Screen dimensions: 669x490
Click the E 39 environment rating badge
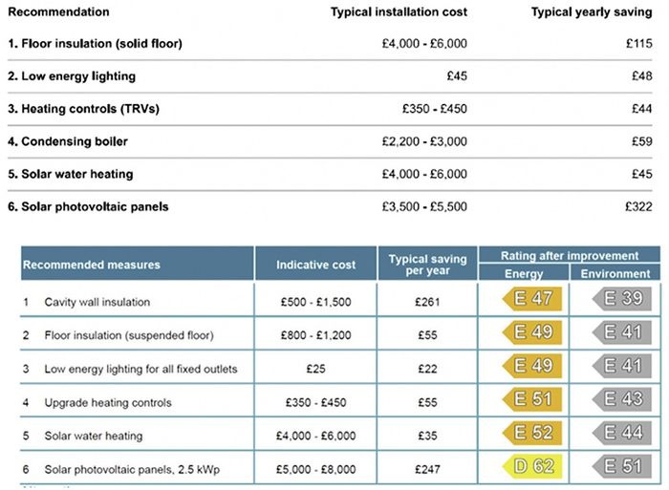[x=622, y=299]
